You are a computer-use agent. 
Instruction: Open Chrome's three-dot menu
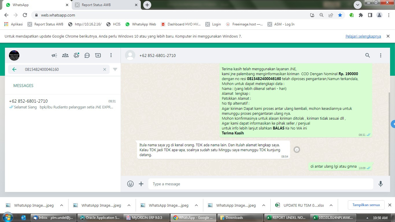pos(389,15)
